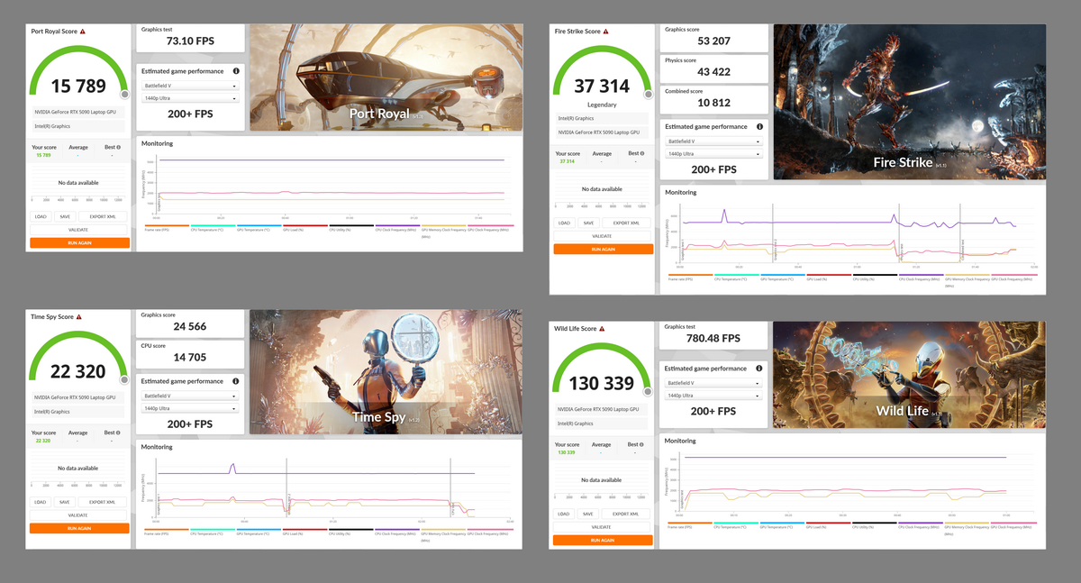This screenshot has height=583, width=1081.
Task: Click RUN AGAIN in the Port Royal panel
Action: point(79,242)
